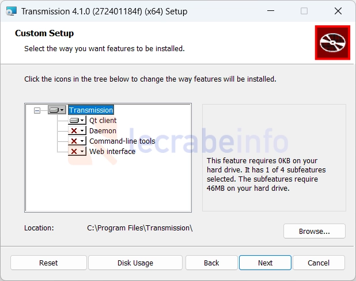Collapse the Transmission tree node
The image size is (356, 281).
click(37, 110)
